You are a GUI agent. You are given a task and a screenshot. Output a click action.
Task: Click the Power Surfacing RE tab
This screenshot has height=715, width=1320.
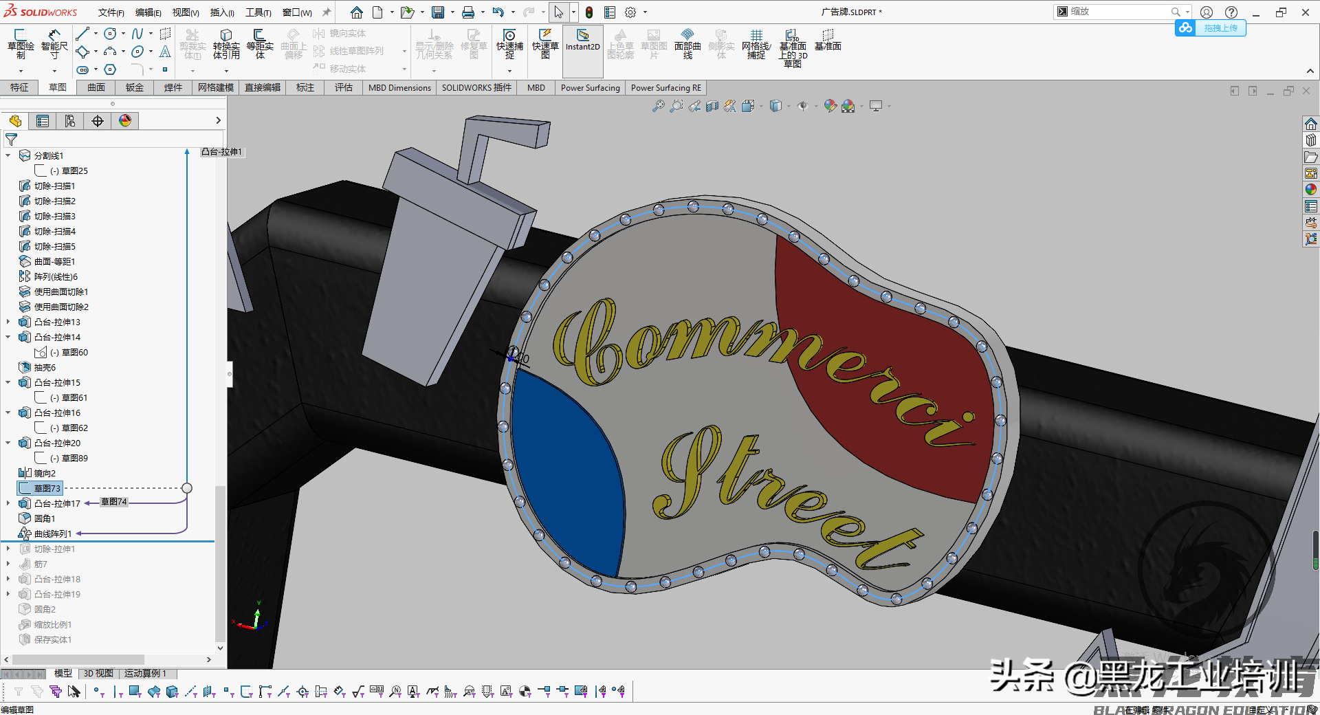[665, 87]
